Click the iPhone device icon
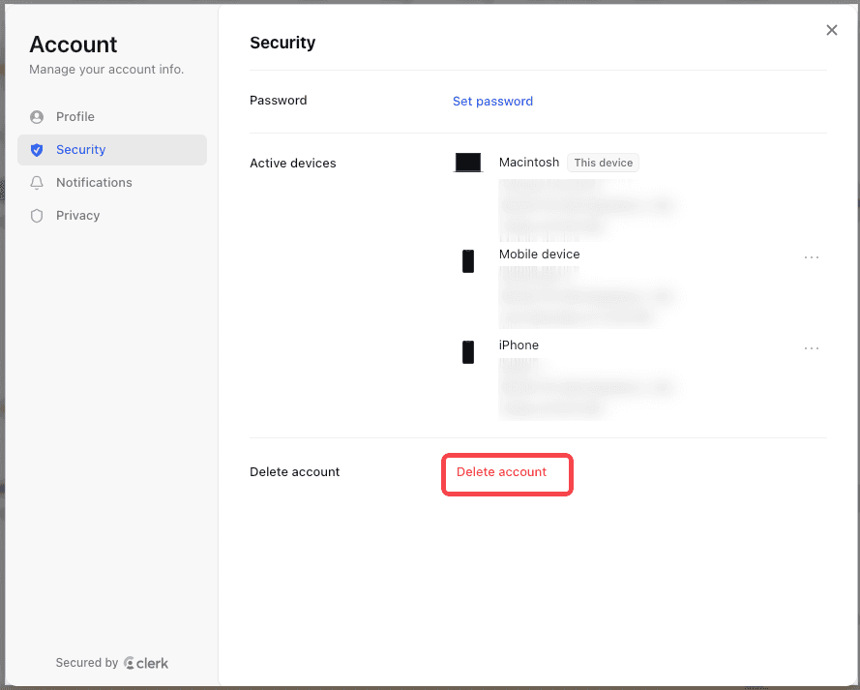Screen dimensions: 860x690 tap(468, 352)
